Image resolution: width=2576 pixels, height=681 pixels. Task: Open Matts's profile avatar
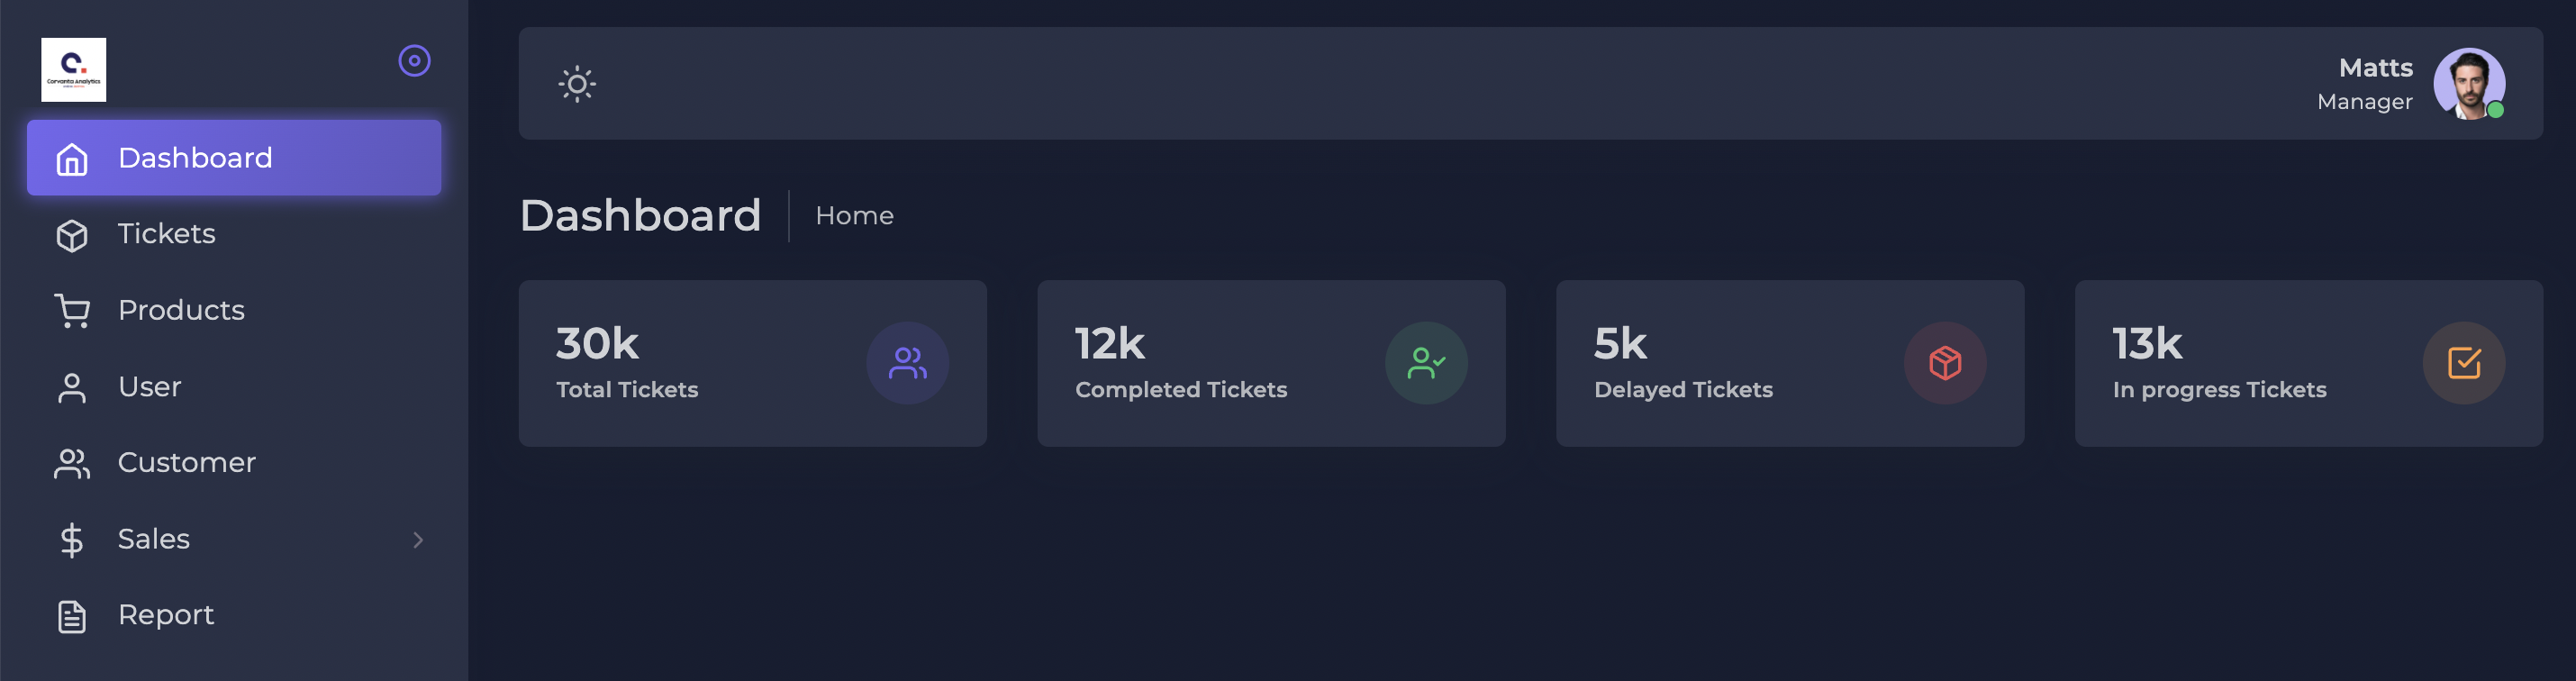(2470, 84)
